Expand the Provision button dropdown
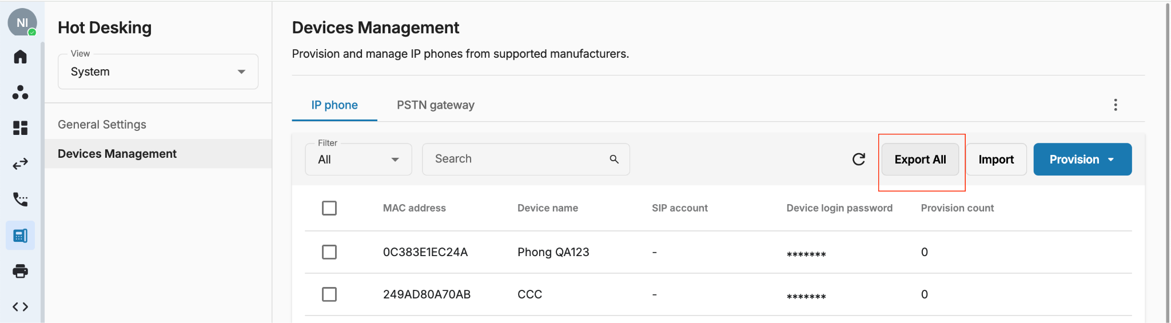1171x323 pixels. coord(1082,159)
